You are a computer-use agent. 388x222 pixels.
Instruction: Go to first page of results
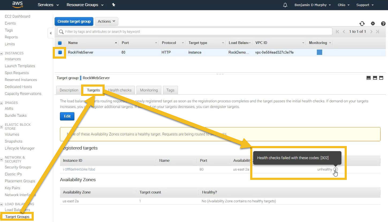(337, 31)
